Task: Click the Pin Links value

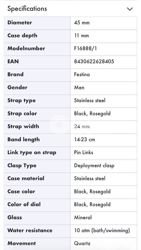Action: click(x=84, y=152)
